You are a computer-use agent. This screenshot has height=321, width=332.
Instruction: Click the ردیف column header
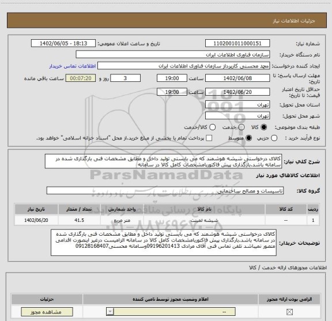313,209
